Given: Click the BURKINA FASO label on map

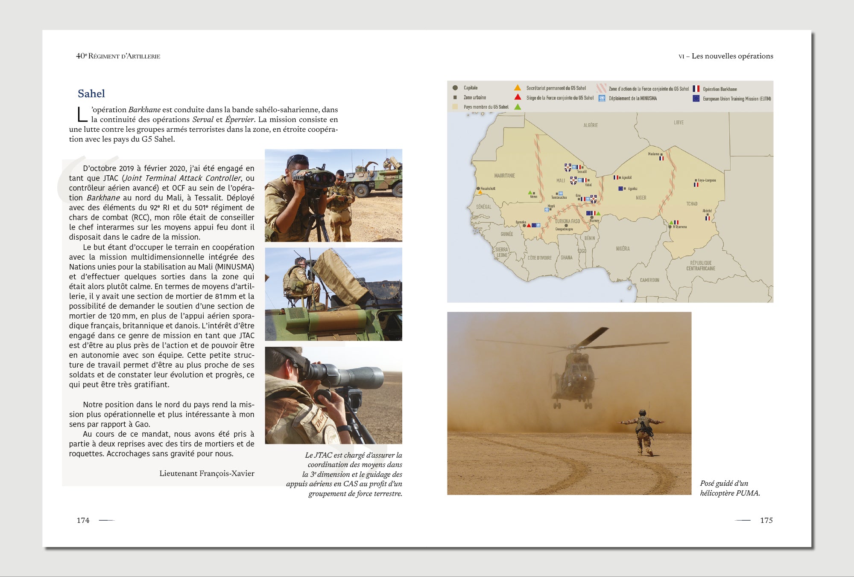Looking at the screenshot, I should point(567,221).
